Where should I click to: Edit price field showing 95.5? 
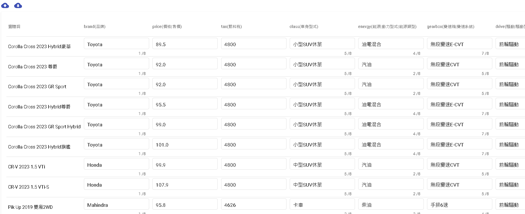[x=185, y=104]
